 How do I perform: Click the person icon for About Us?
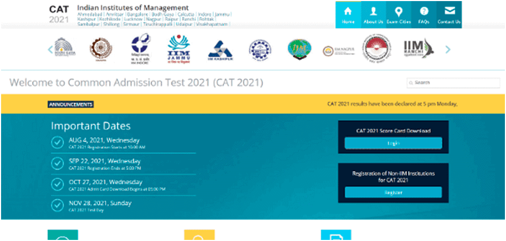pos(373,11)
